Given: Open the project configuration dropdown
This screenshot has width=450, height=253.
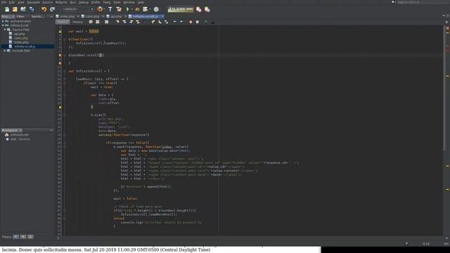Looking at the screenshot, I should pyautogui.click(x=78, y=9).
